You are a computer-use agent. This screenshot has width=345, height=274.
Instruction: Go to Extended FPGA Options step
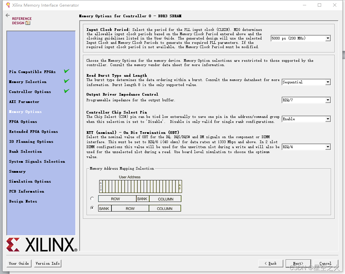(34, 132)
